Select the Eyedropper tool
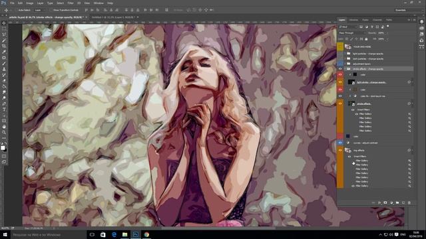This screenshot has width=426, height=239. coord(4,52)
